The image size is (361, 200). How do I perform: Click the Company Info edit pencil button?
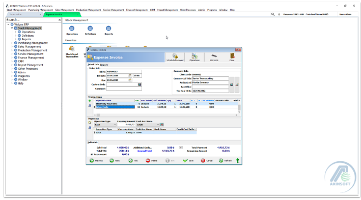pos(237,84)
